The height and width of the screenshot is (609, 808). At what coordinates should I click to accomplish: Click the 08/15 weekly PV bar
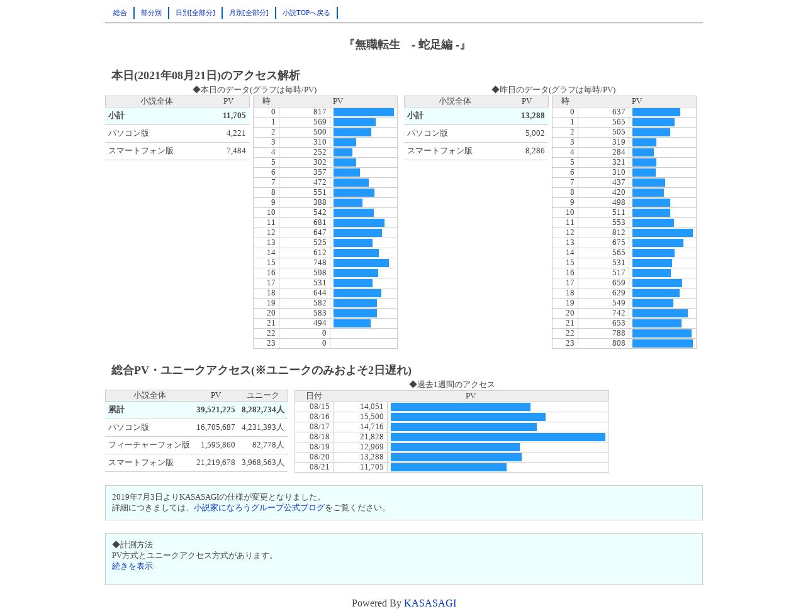point(461,407)
